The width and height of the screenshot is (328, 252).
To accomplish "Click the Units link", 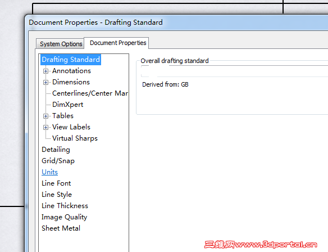I will (49, 172).
